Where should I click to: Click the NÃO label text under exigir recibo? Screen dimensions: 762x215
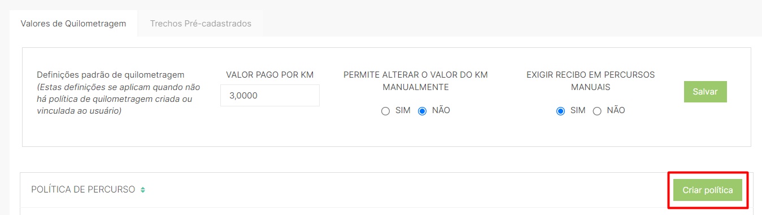pyautogui.click(x=616, y=110)
